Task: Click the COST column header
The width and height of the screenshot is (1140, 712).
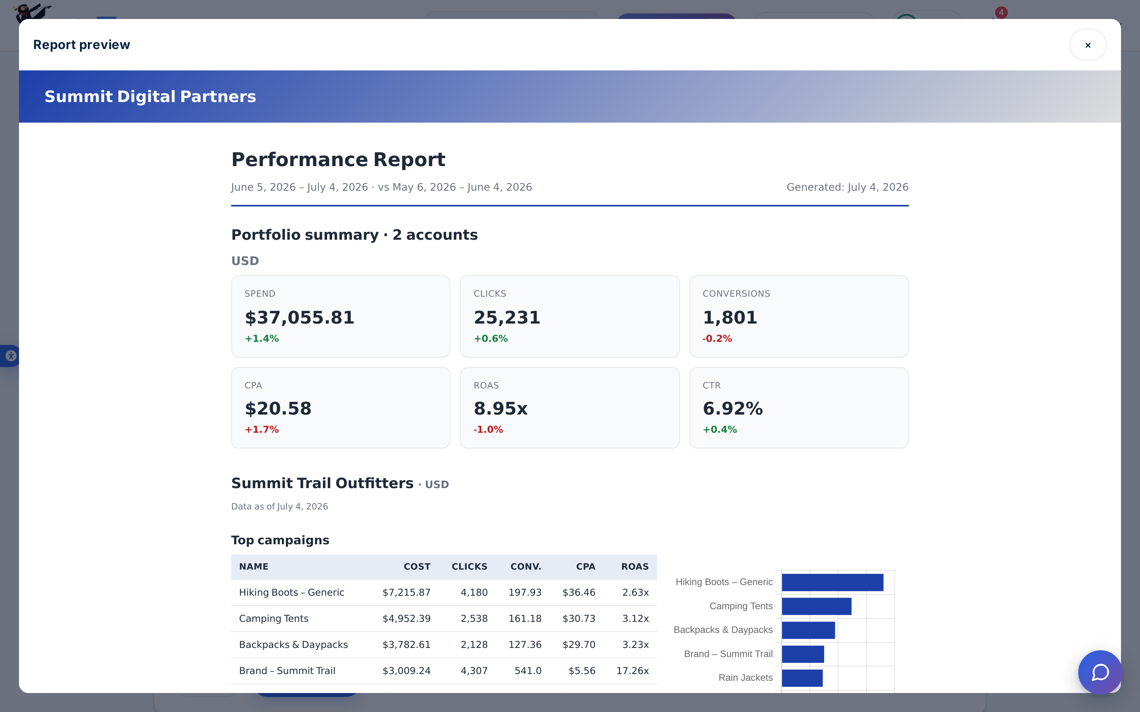Action: [417, 566]
